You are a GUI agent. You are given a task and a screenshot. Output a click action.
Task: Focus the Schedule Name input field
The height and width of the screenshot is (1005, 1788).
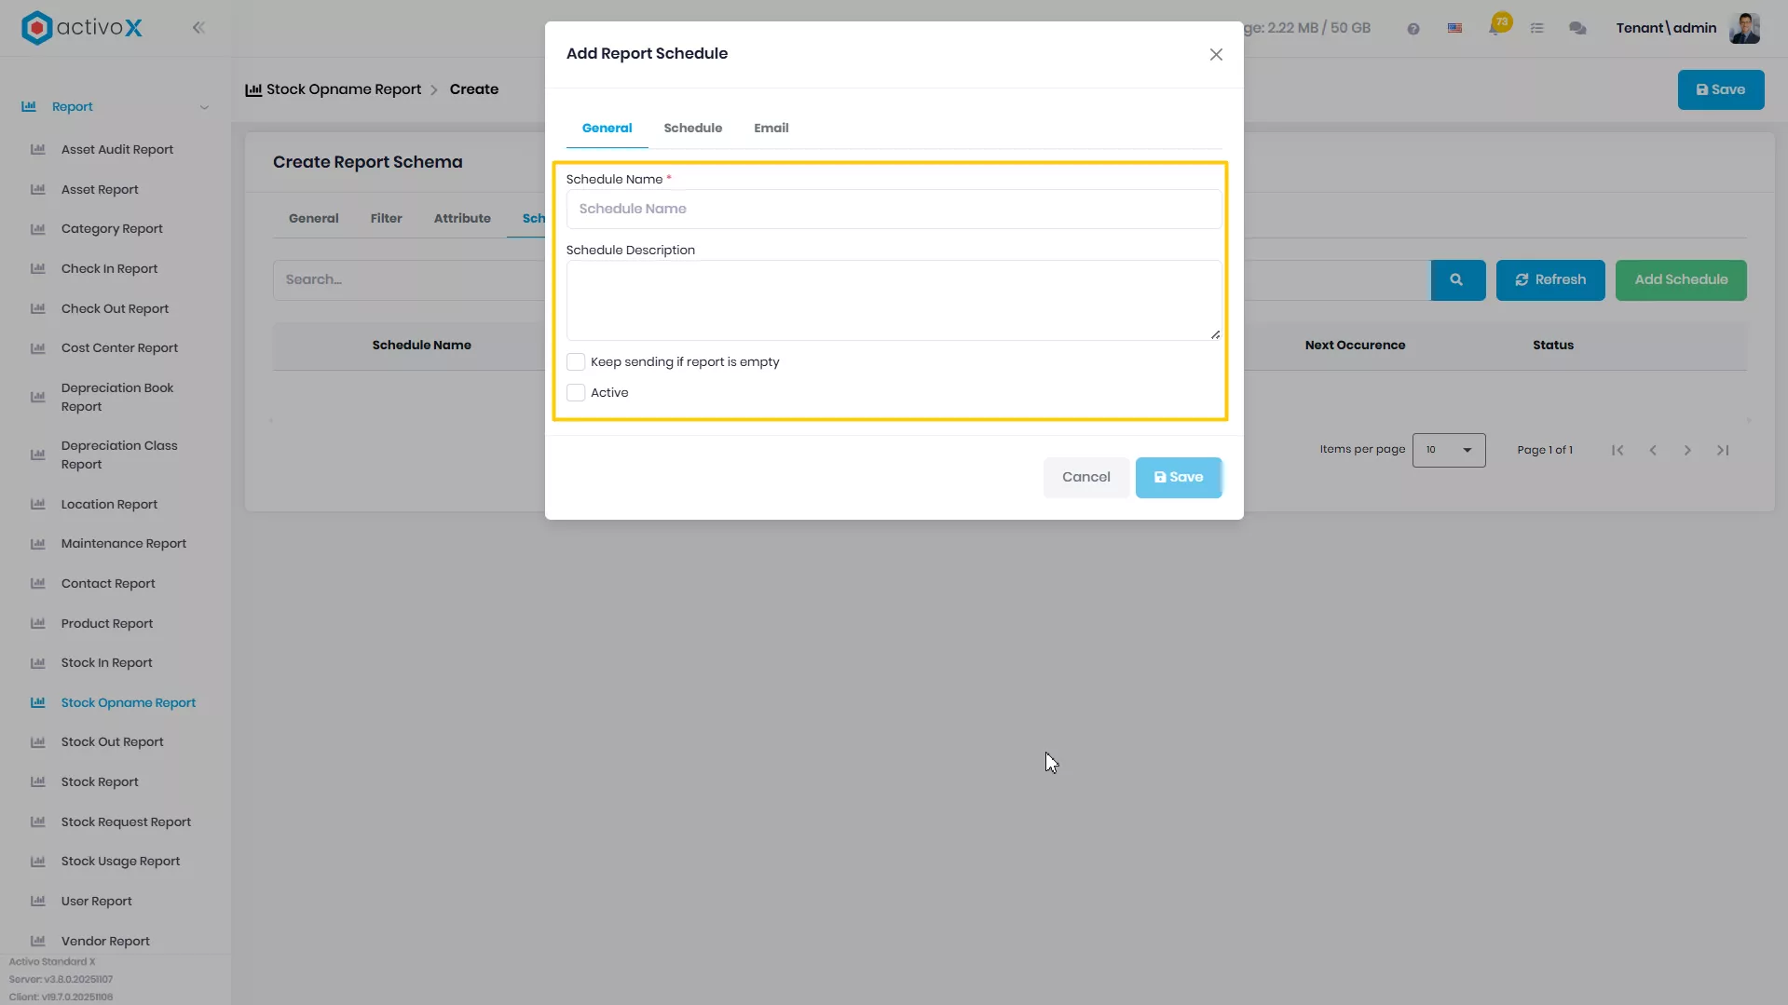pyautogui.click(x=894, y=209)
